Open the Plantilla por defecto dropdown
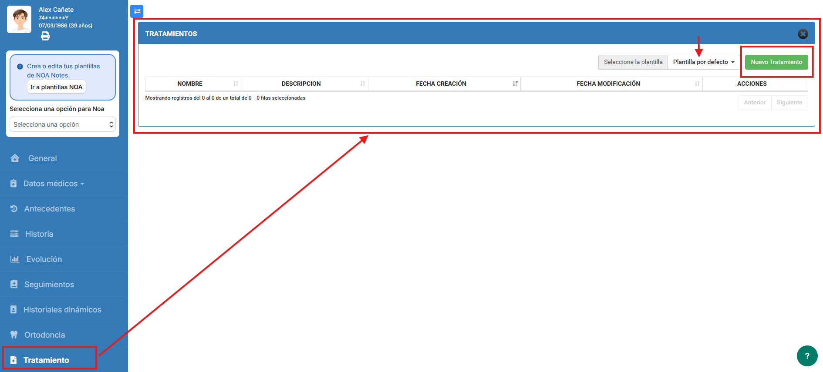Screen dimensions: 823x372 pos(703,62)
